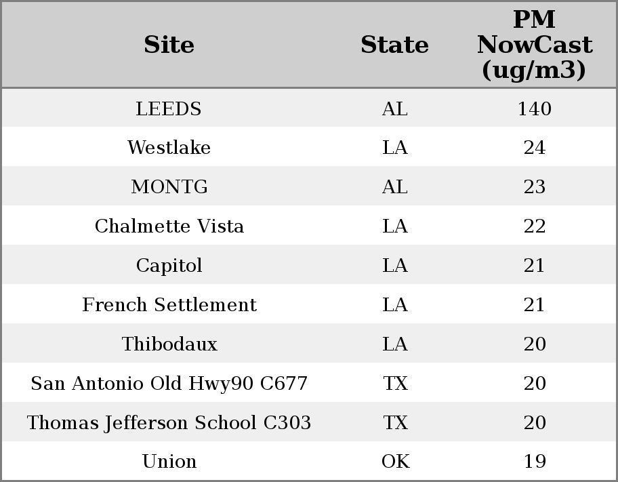Select the Westlake site cell
The width and height of the screenshot is (618, 482).
point(169,148)
